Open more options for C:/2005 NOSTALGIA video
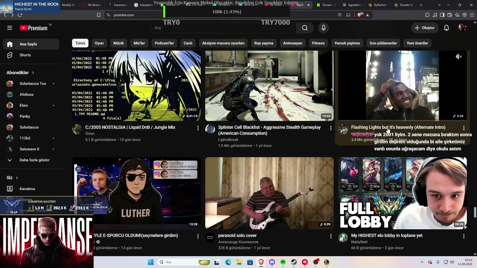477x268 pixels. [x=198, y=128]
